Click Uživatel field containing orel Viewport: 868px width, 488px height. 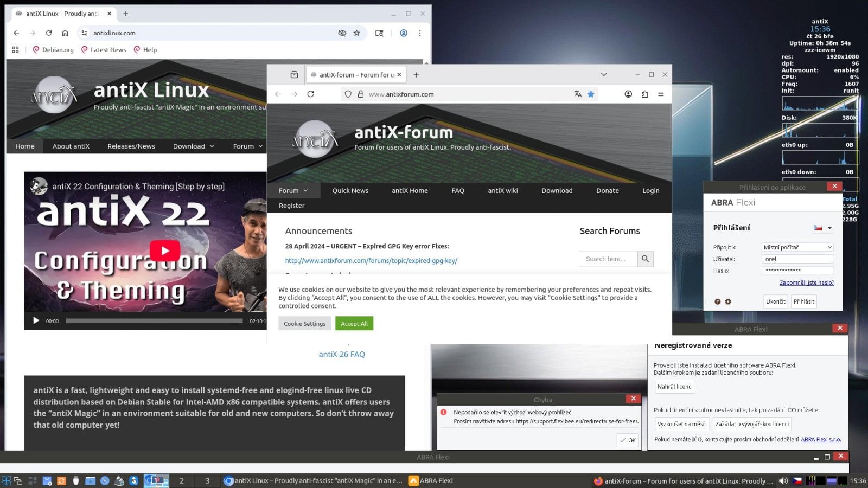pos(797,259)
